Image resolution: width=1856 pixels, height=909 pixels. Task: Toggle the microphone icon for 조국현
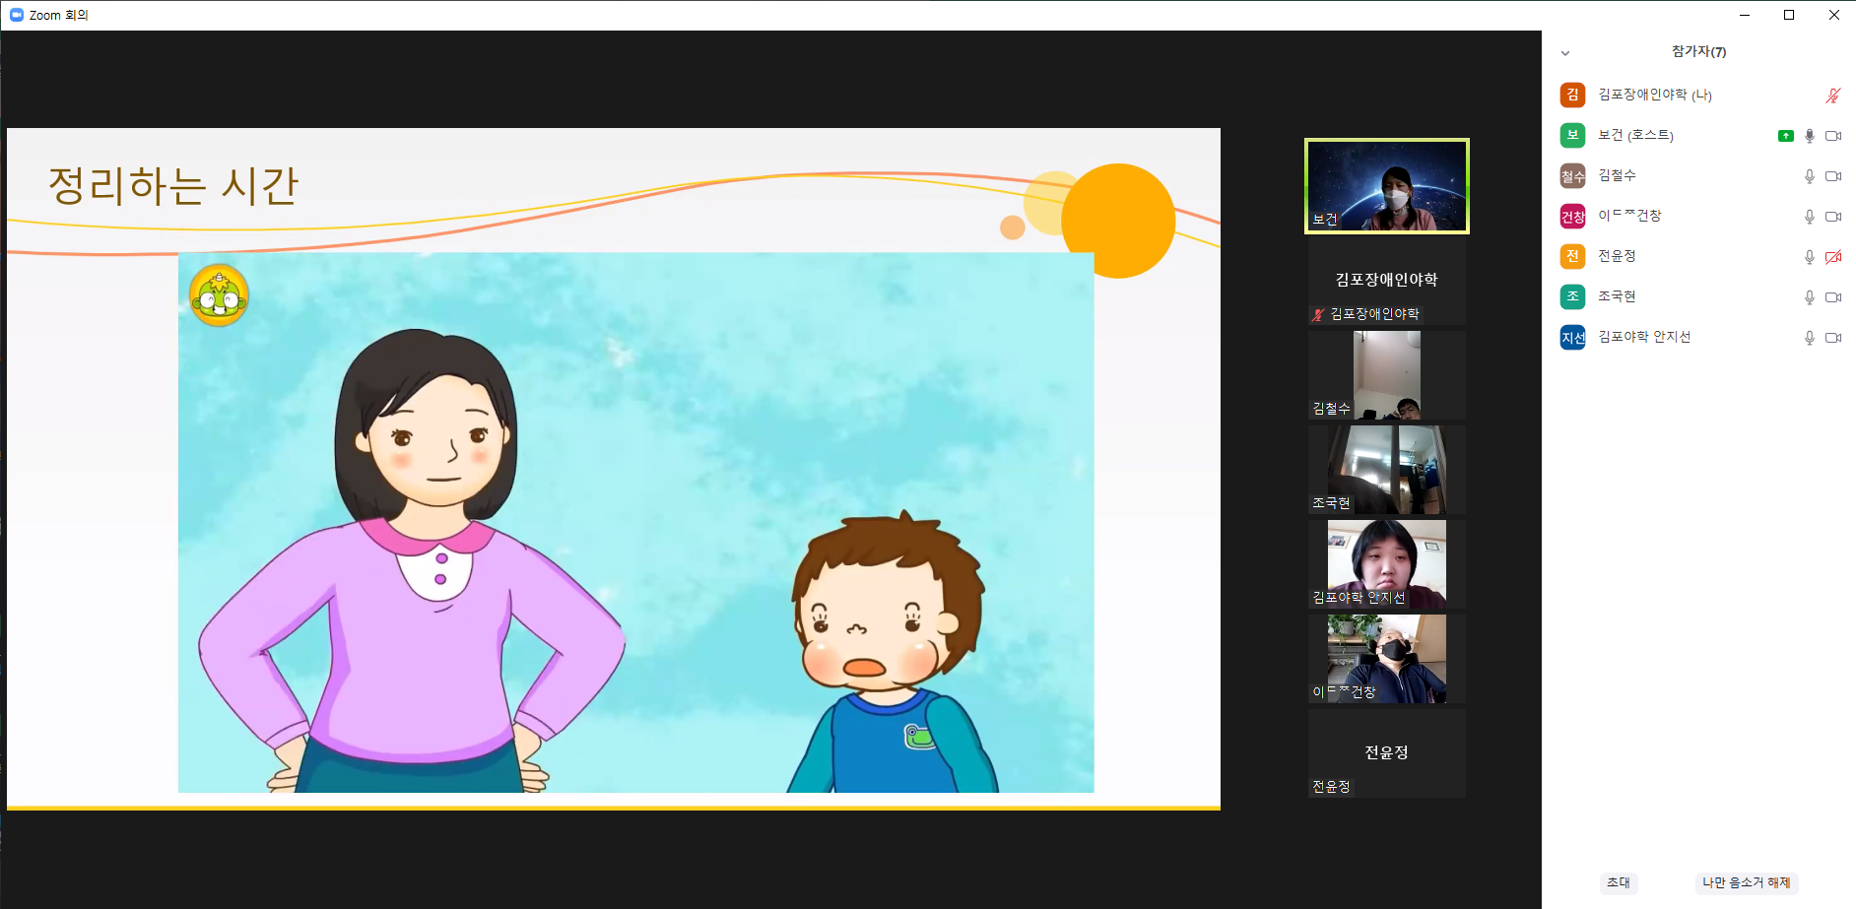1809,297
